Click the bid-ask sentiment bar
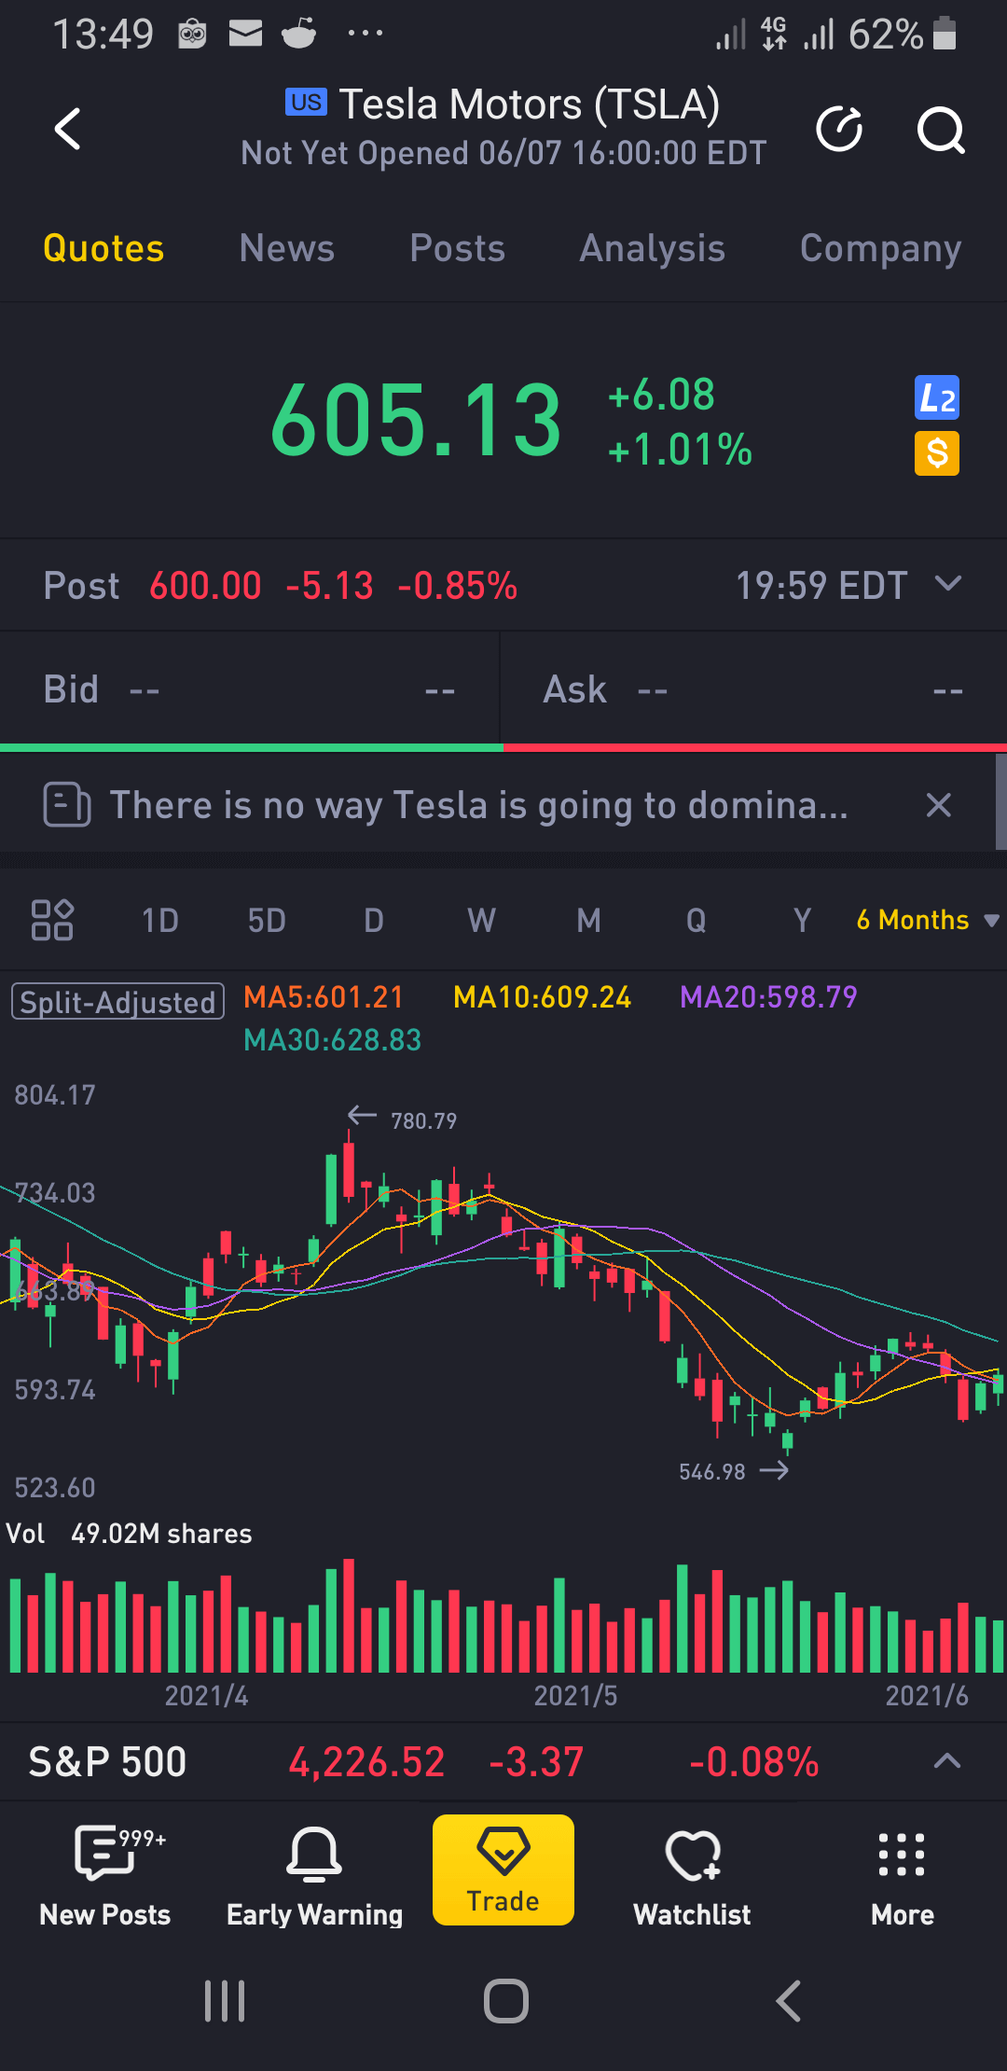 point(504,747)
